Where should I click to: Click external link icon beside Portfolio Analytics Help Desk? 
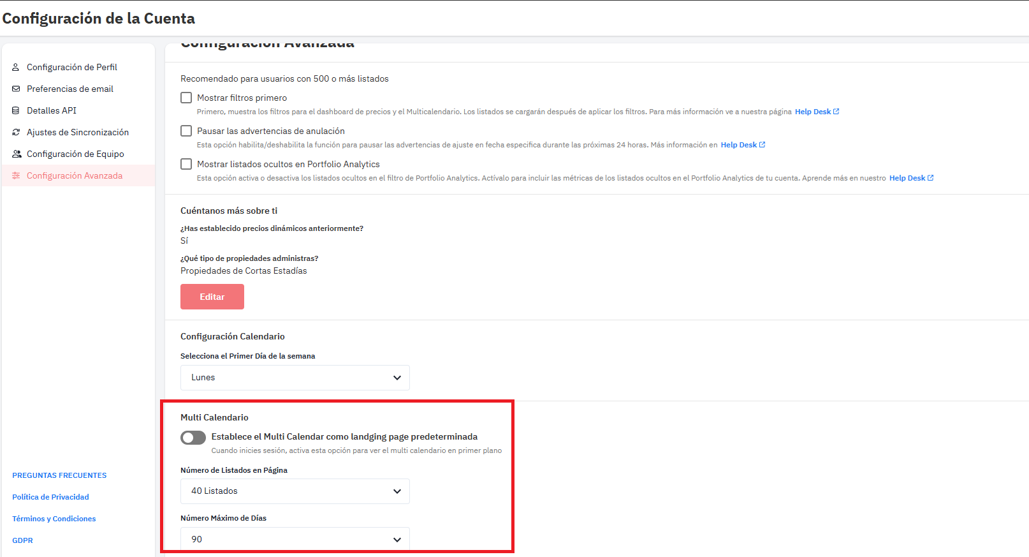(x=931, y=178)
